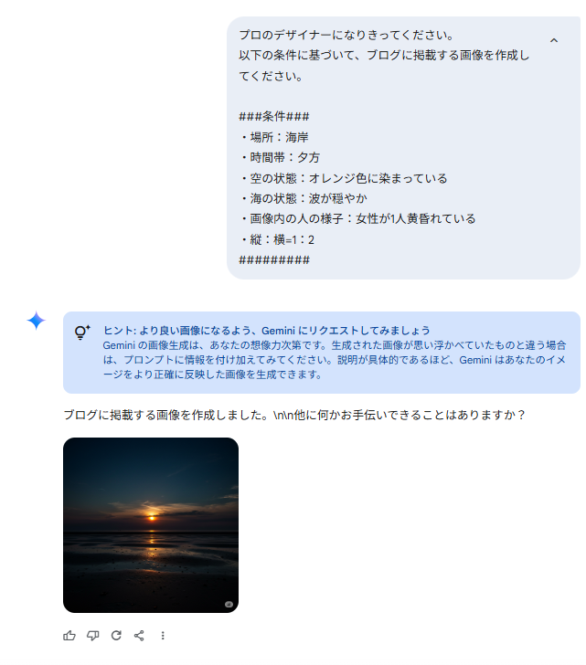Regenerate the response with the redo icon
This screenshot has height=665, width=586.
coord(116,636)
